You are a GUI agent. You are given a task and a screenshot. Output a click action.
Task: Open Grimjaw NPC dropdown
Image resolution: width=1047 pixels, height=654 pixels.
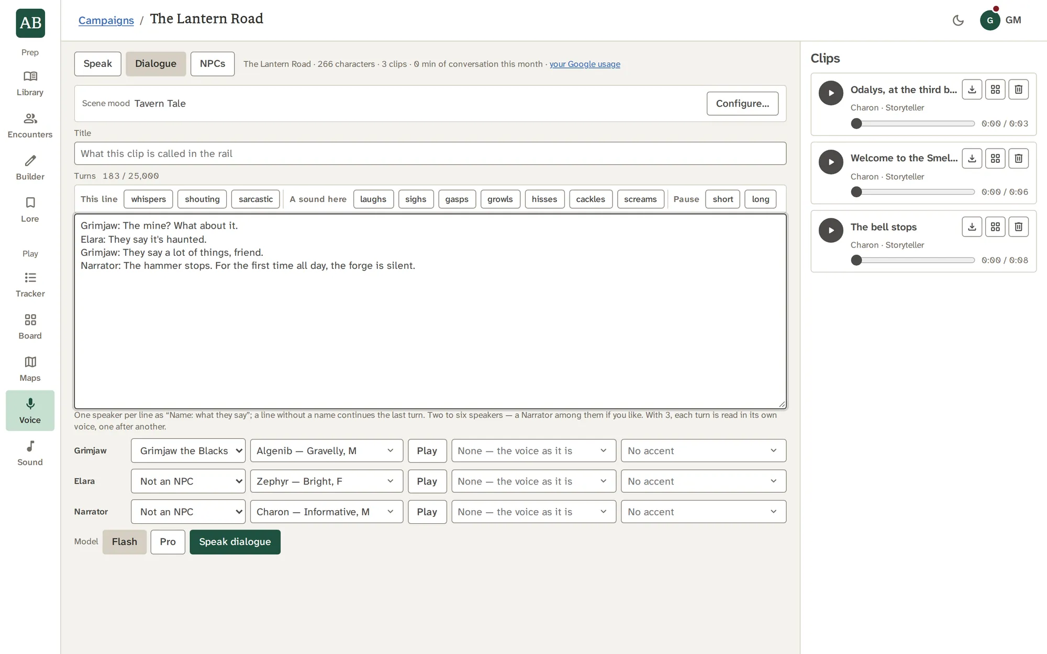[188, 450]
